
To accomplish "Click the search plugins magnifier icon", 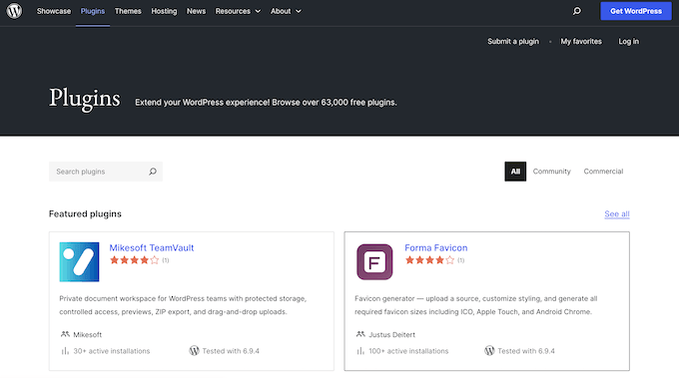I will (153, 172).
